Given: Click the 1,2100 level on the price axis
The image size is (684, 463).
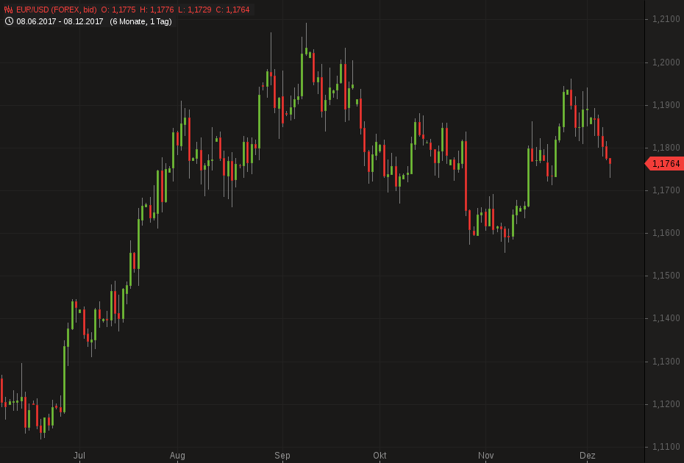Looking at the screenshot, I should (x=666, y=19).
